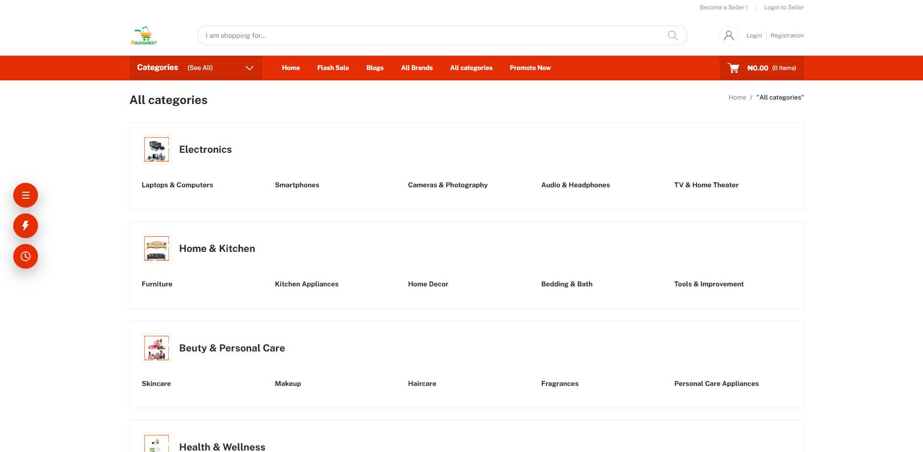Image resolution: width=923 pixels, height=452 pixels.
Task: Open the shopping cart icon
Action: click(733, 68)
